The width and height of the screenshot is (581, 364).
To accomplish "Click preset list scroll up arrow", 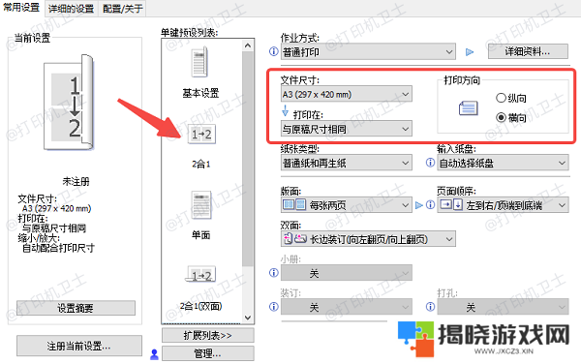I will pyautogui.click(x=248, y=45).
